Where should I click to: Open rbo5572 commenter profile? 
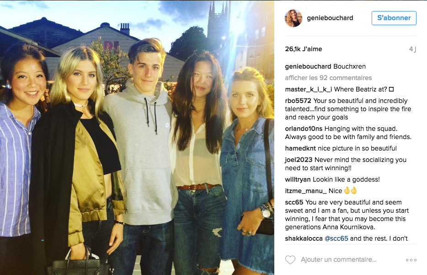298,101
